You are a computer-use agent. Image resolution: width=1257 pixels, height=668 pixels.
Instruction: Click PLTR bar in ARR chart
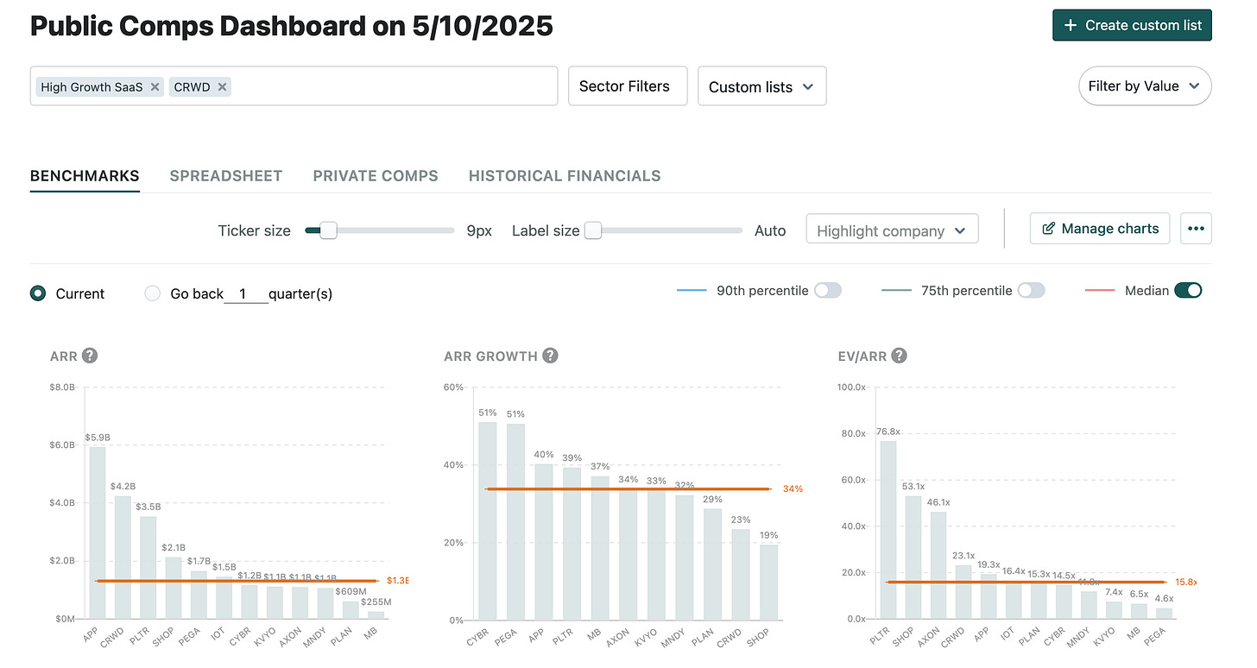pyautogui.click(x=148, y=567)
